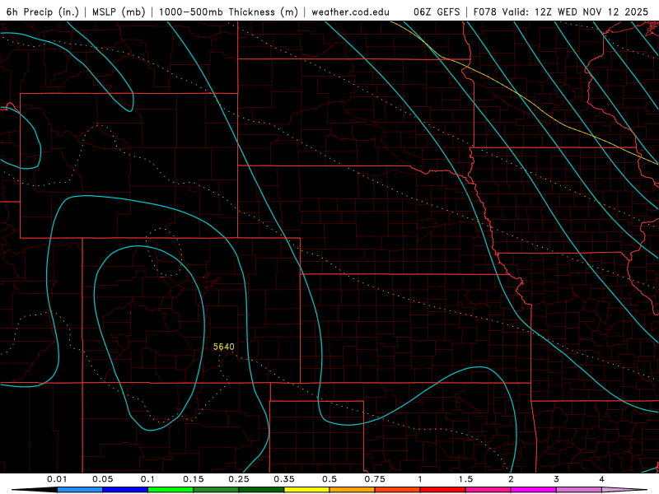Click the 5640 thickness contour label
The width and height of the screenshot is (659, 494).
223,347
